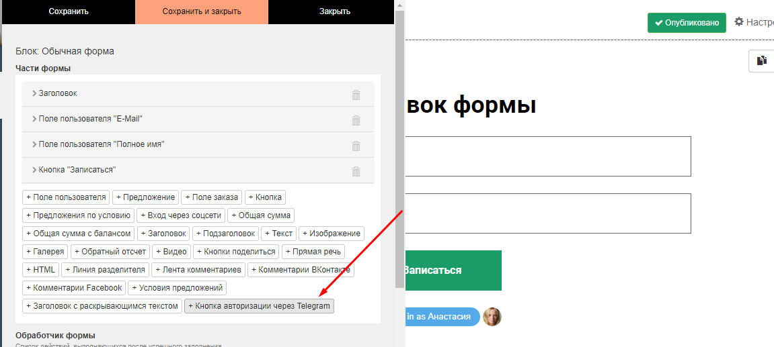Add Кнопки поделиться part

tap(236, 252)
